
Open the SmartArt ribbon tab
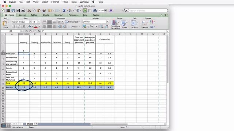59,15
